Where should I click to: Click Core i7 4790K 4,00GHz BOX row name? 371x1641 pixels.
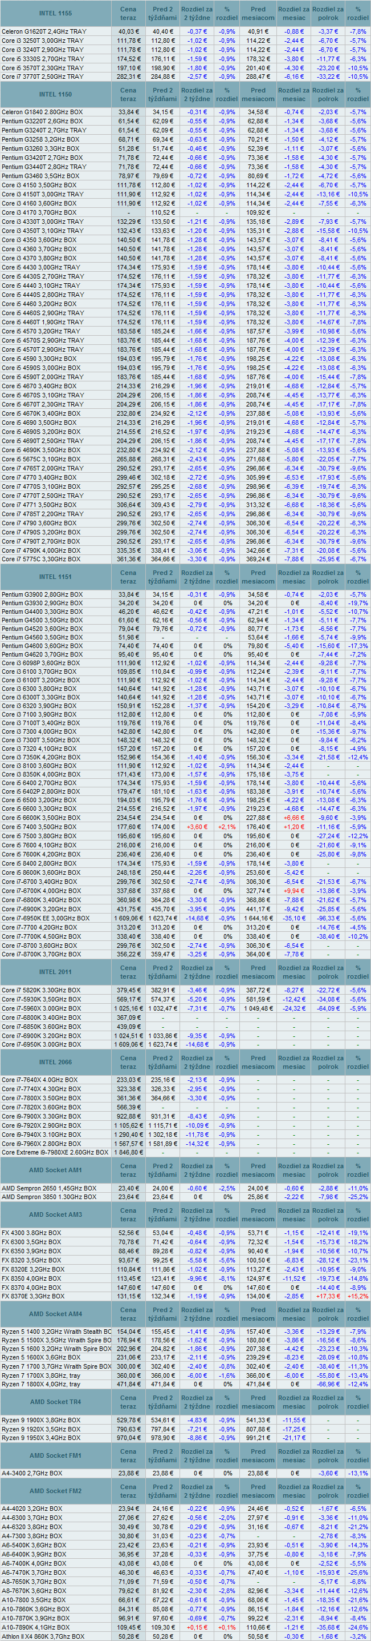pos(40,550)
